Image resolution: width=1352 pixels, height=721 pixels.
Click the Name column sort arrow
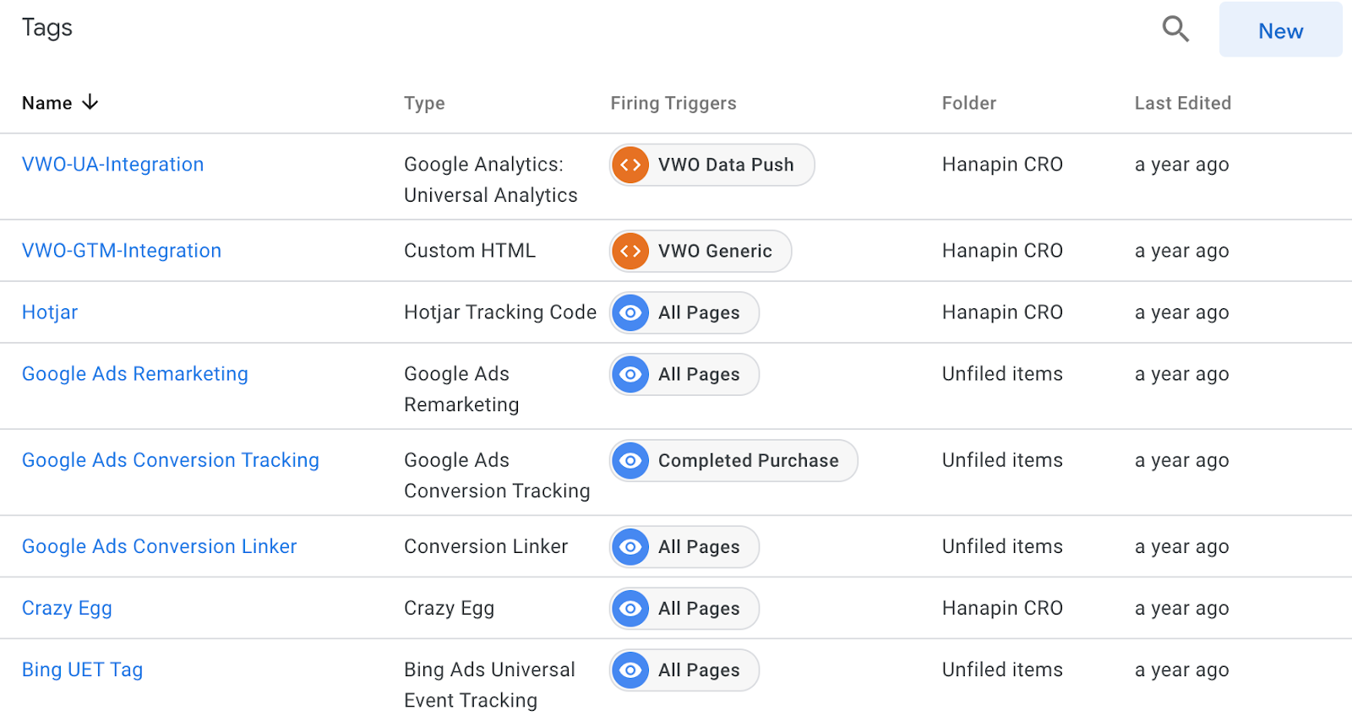[x=90, y=102]
